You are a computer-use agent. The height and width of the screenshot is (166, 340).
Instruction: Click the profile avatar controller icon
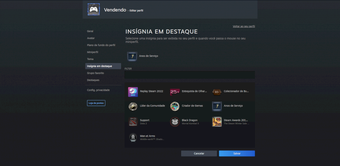point(93,9)
